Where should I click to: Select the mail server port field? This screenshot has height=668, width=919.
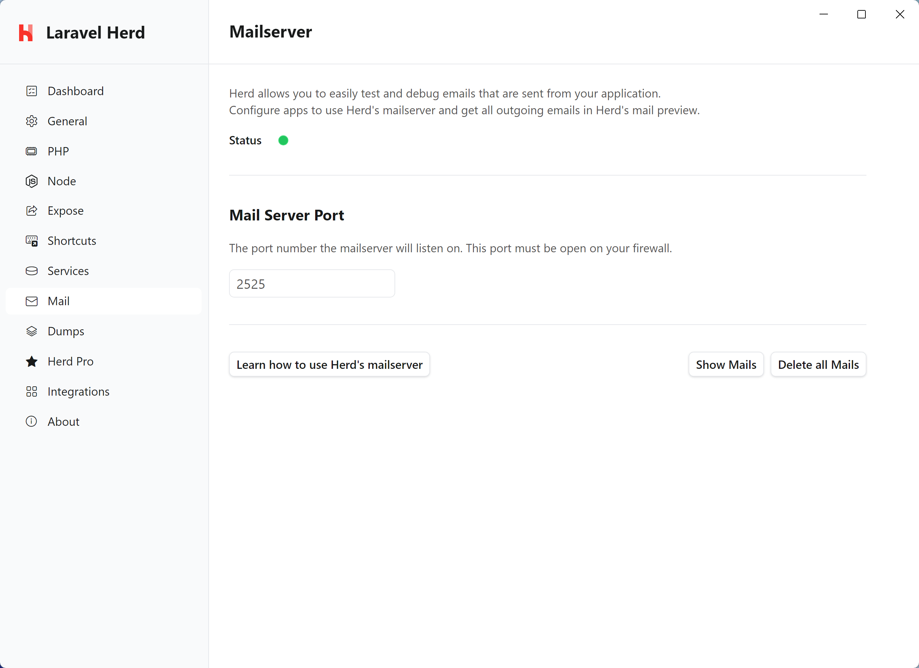click(311, 283)
